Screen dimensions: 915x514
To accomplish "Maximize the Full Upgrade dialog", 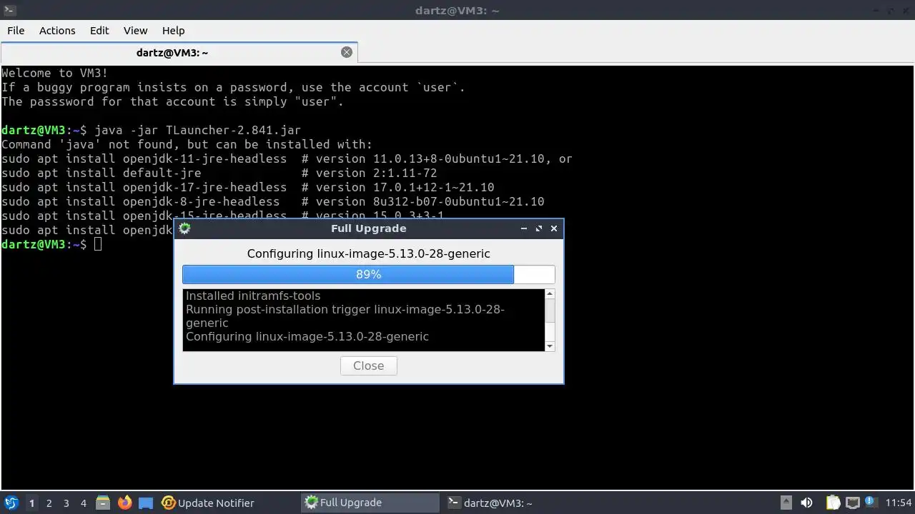I will click(x=538, y=228).
